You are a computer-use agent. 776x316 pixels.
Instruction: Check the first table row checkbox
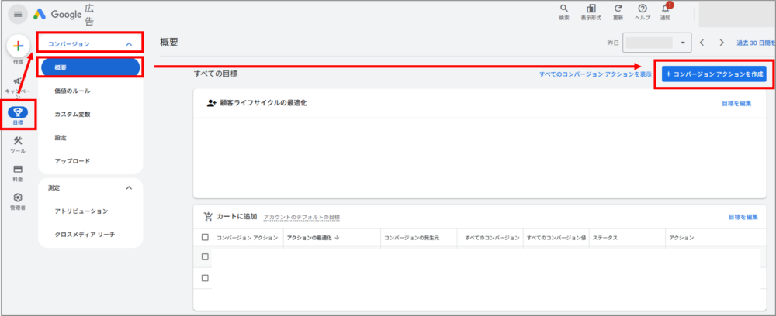pyautogui.click(x=205, y=256)
